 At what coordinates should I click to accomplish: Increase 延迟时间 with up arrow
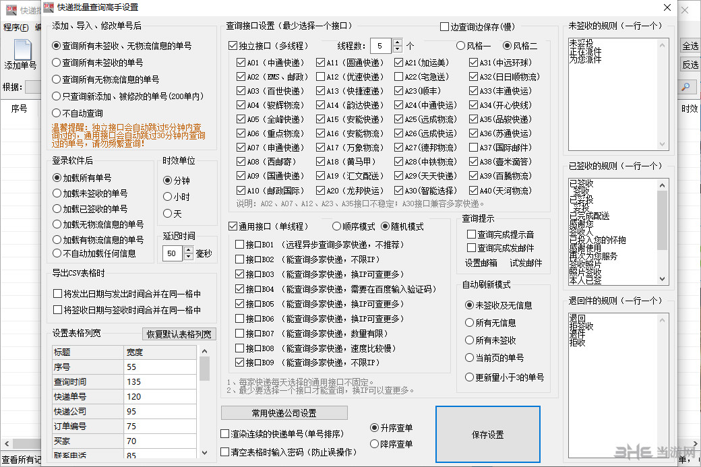click(189, 250)
